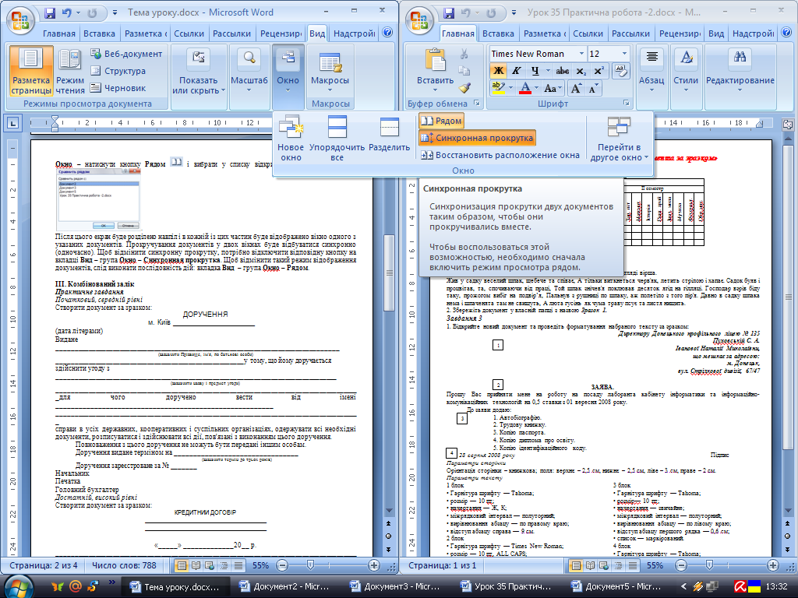Open Шрифт dialog launcher
The width and height of the screenshot is (798, 598).
[627, 104]
